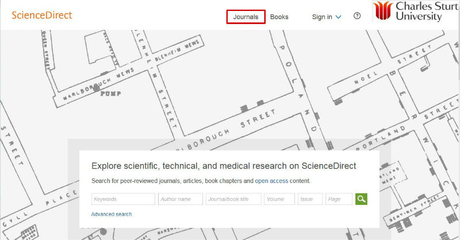The width and height of the screenshot is (460, 240).
Task: Expand the Sign in dropdown chevron
Action: (x=338, y=17)
